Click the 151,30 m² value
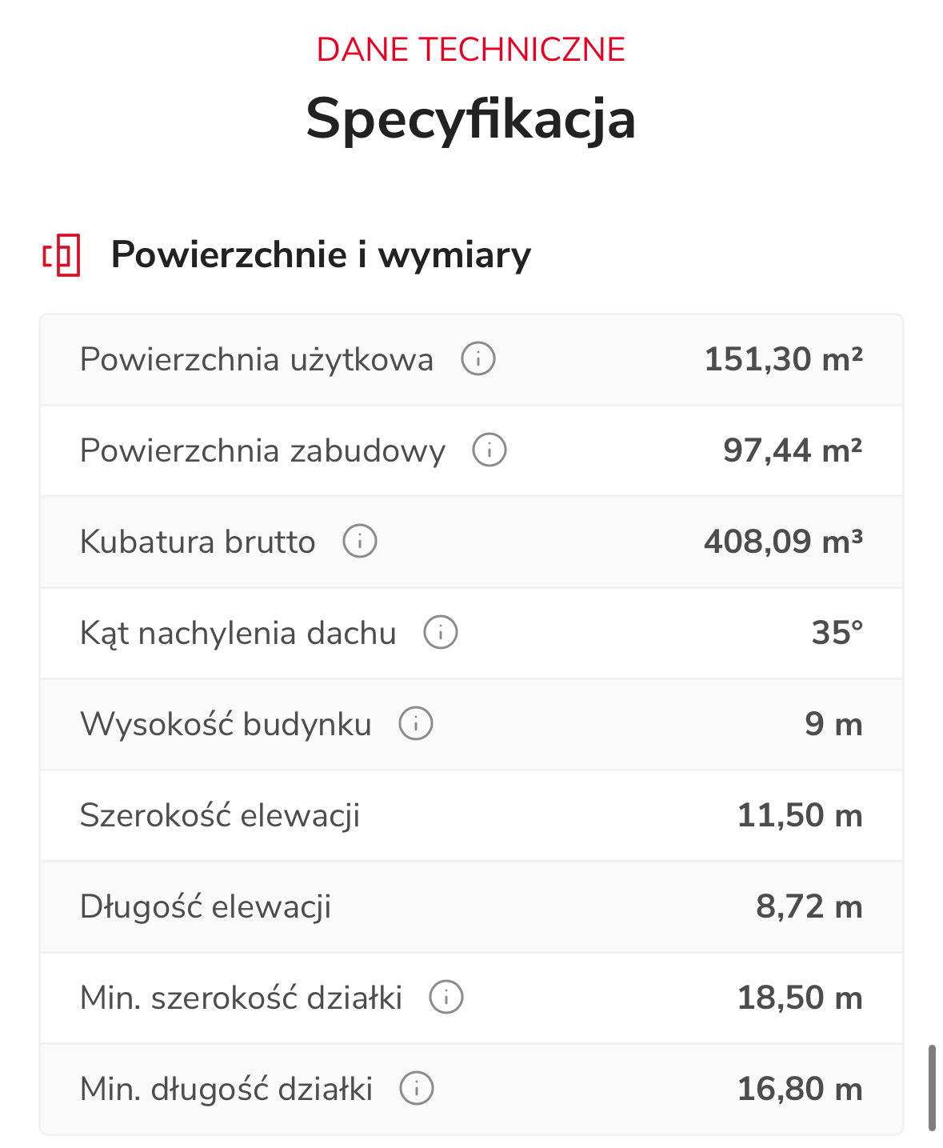 coord(783,359)
